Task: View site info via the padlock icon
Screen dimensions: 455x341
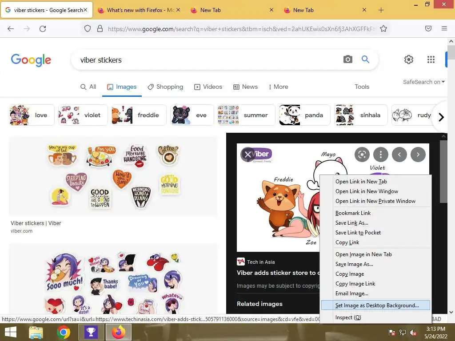Action: point(100,28)
